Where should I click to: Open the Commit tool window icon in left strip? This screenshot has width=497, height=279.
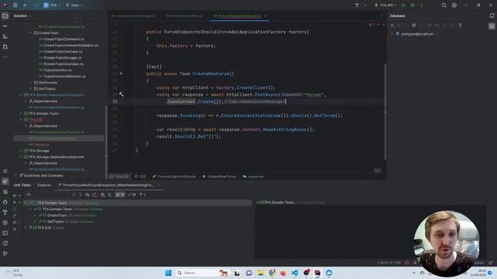5,26
